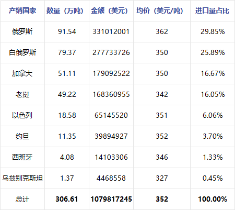This screenshot has height=210, width=235.
Task: Select the 白俄罗斯 country cell
Action: pyautogui.click(x=22, y=52)
